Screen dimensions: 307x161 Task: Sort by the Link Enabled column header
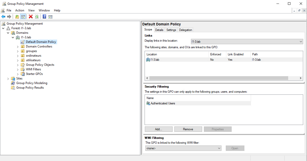(x=238, y=54)
